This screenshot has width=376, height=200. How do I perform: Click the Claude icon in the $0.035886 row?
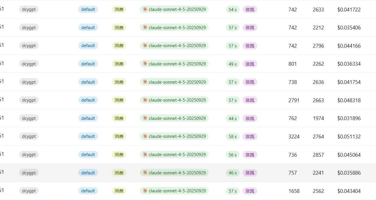145,173
